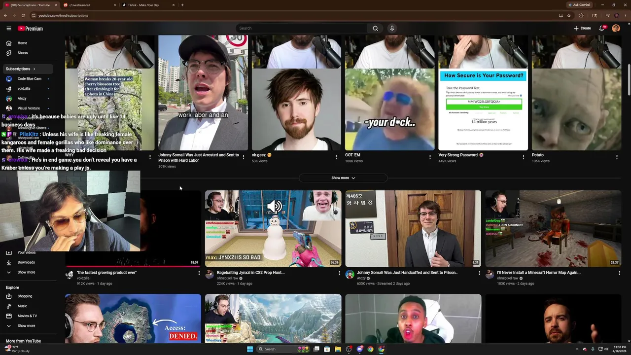Viewport: 631px width, 355px height.
Task: Open the Chrome three-dot menu
Action: coord(626,15)
